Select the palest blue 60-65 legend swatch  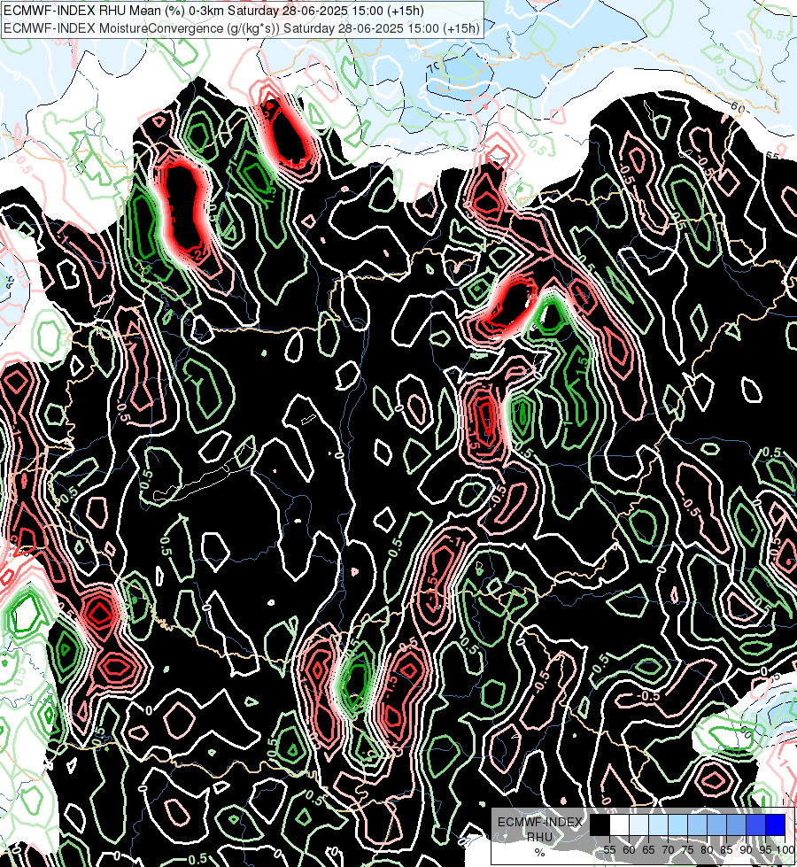pyautogui.click(x=638, y=824)
